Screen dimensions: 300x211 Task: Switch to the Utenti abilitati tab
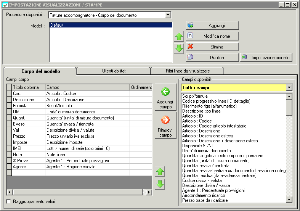tap(114, 71)
